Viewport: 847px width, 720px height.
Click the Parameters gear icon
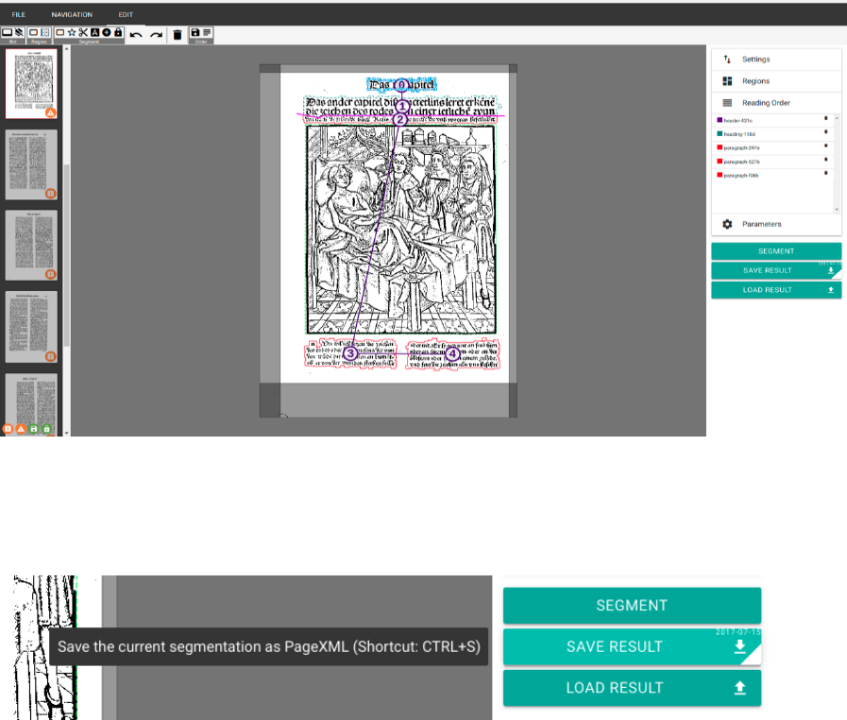pos(727,224)
